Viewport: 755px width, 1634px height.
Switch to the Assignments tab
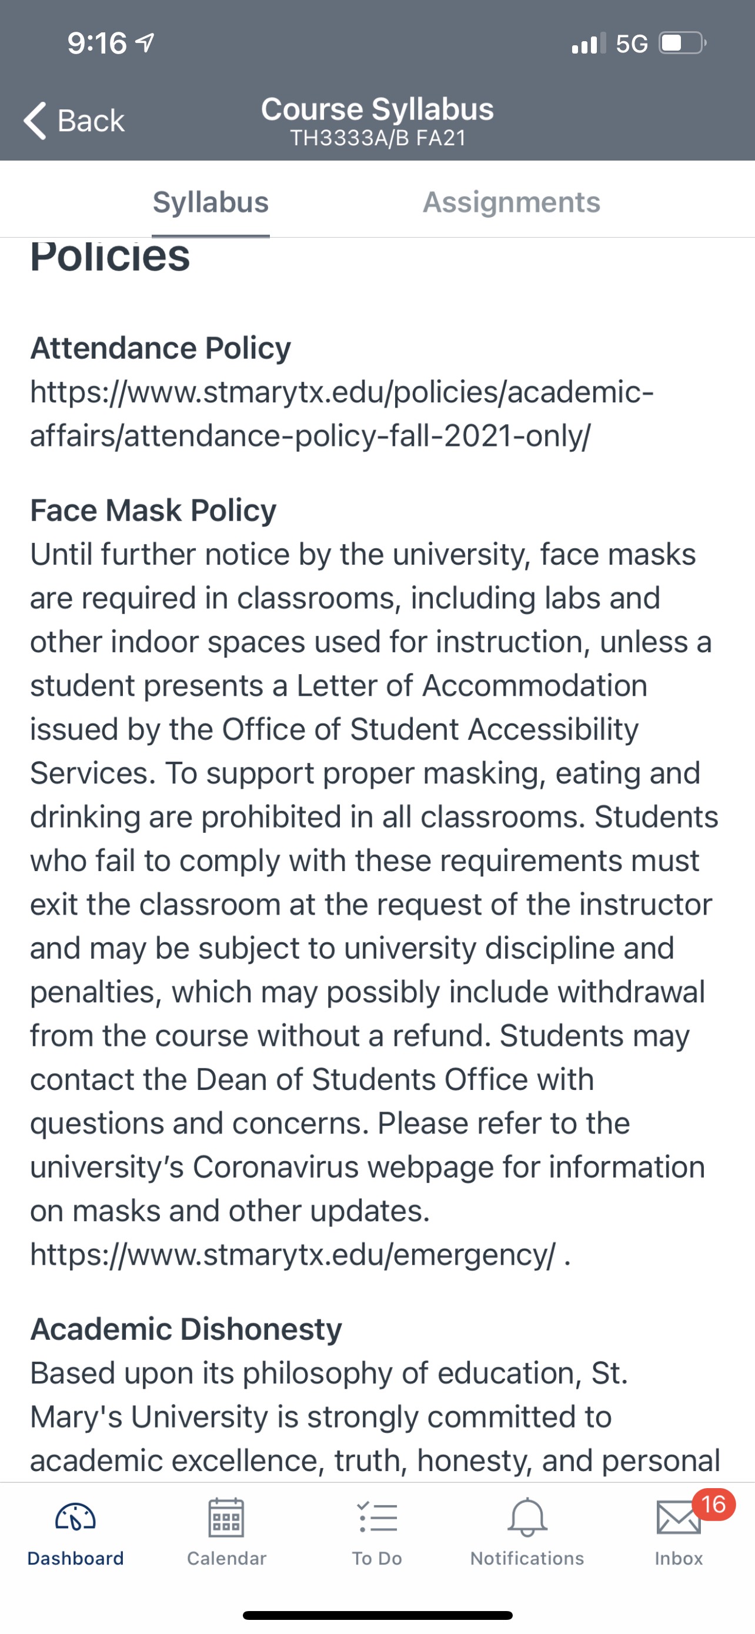pos(511,202)
